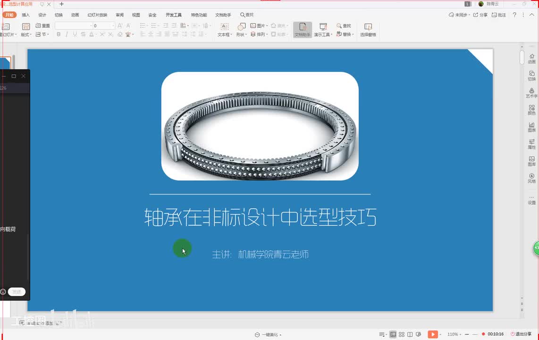This screenshot has height=340, width=539.
Task: Collapse the ribbon with the chevron
Action: click(x=532, y=15)
